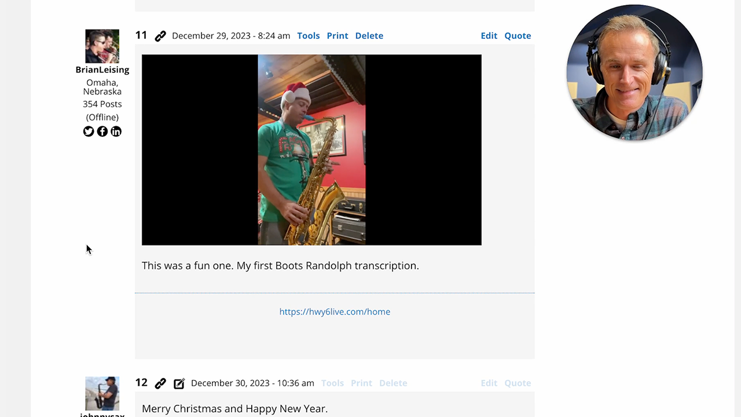Open Tools menu for post 12
741x417 pixels.
[x=332, y=383]
